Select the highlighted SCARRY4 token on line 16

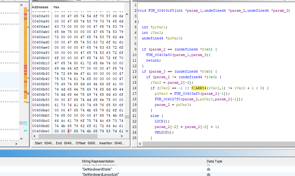tap(199, 88)
